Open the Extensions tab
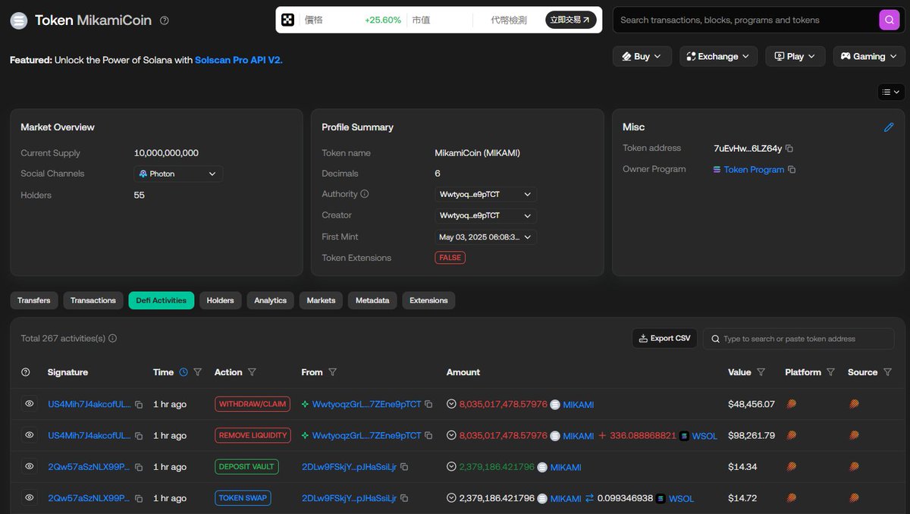This screenshot has width=910, height=514. [428, 300]
